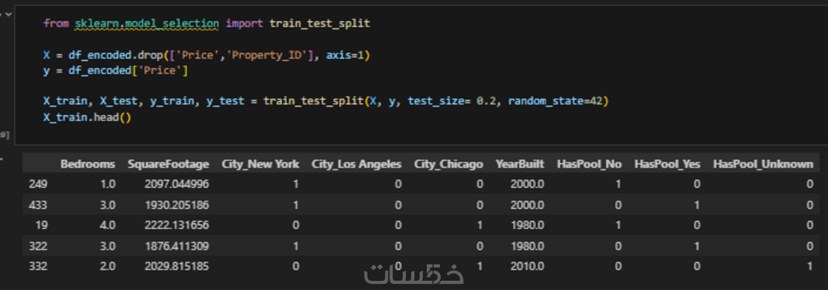Screen dimensions: 828x290
Task: Place cursor on X_train.head() line
Action: pyautogui.click(x=87, y=117)
